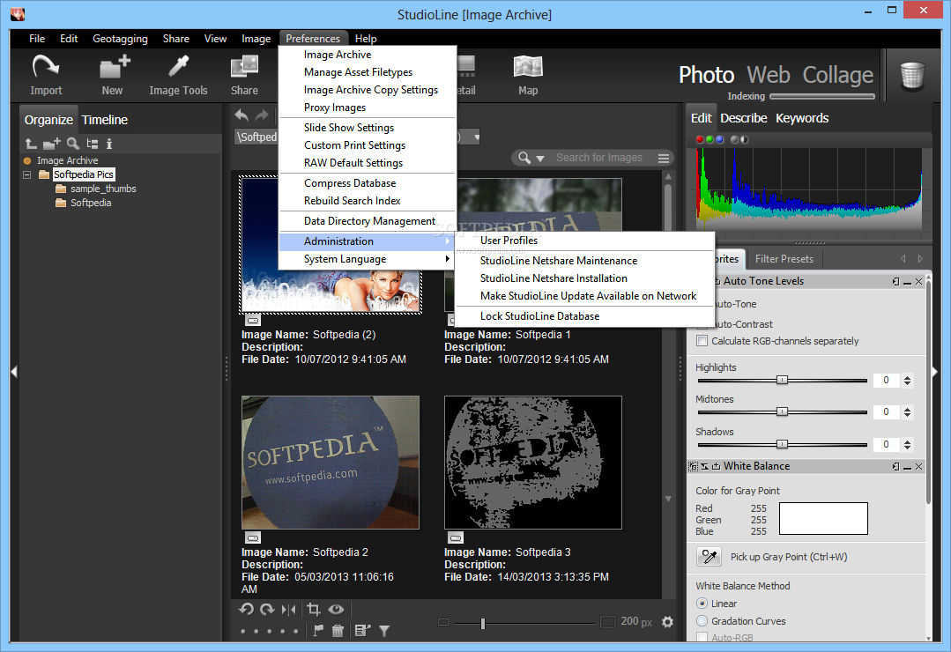Click the Highlights value stepper arrows
Viewport: 951px width, 652px height.
click(x=907, y=381)
